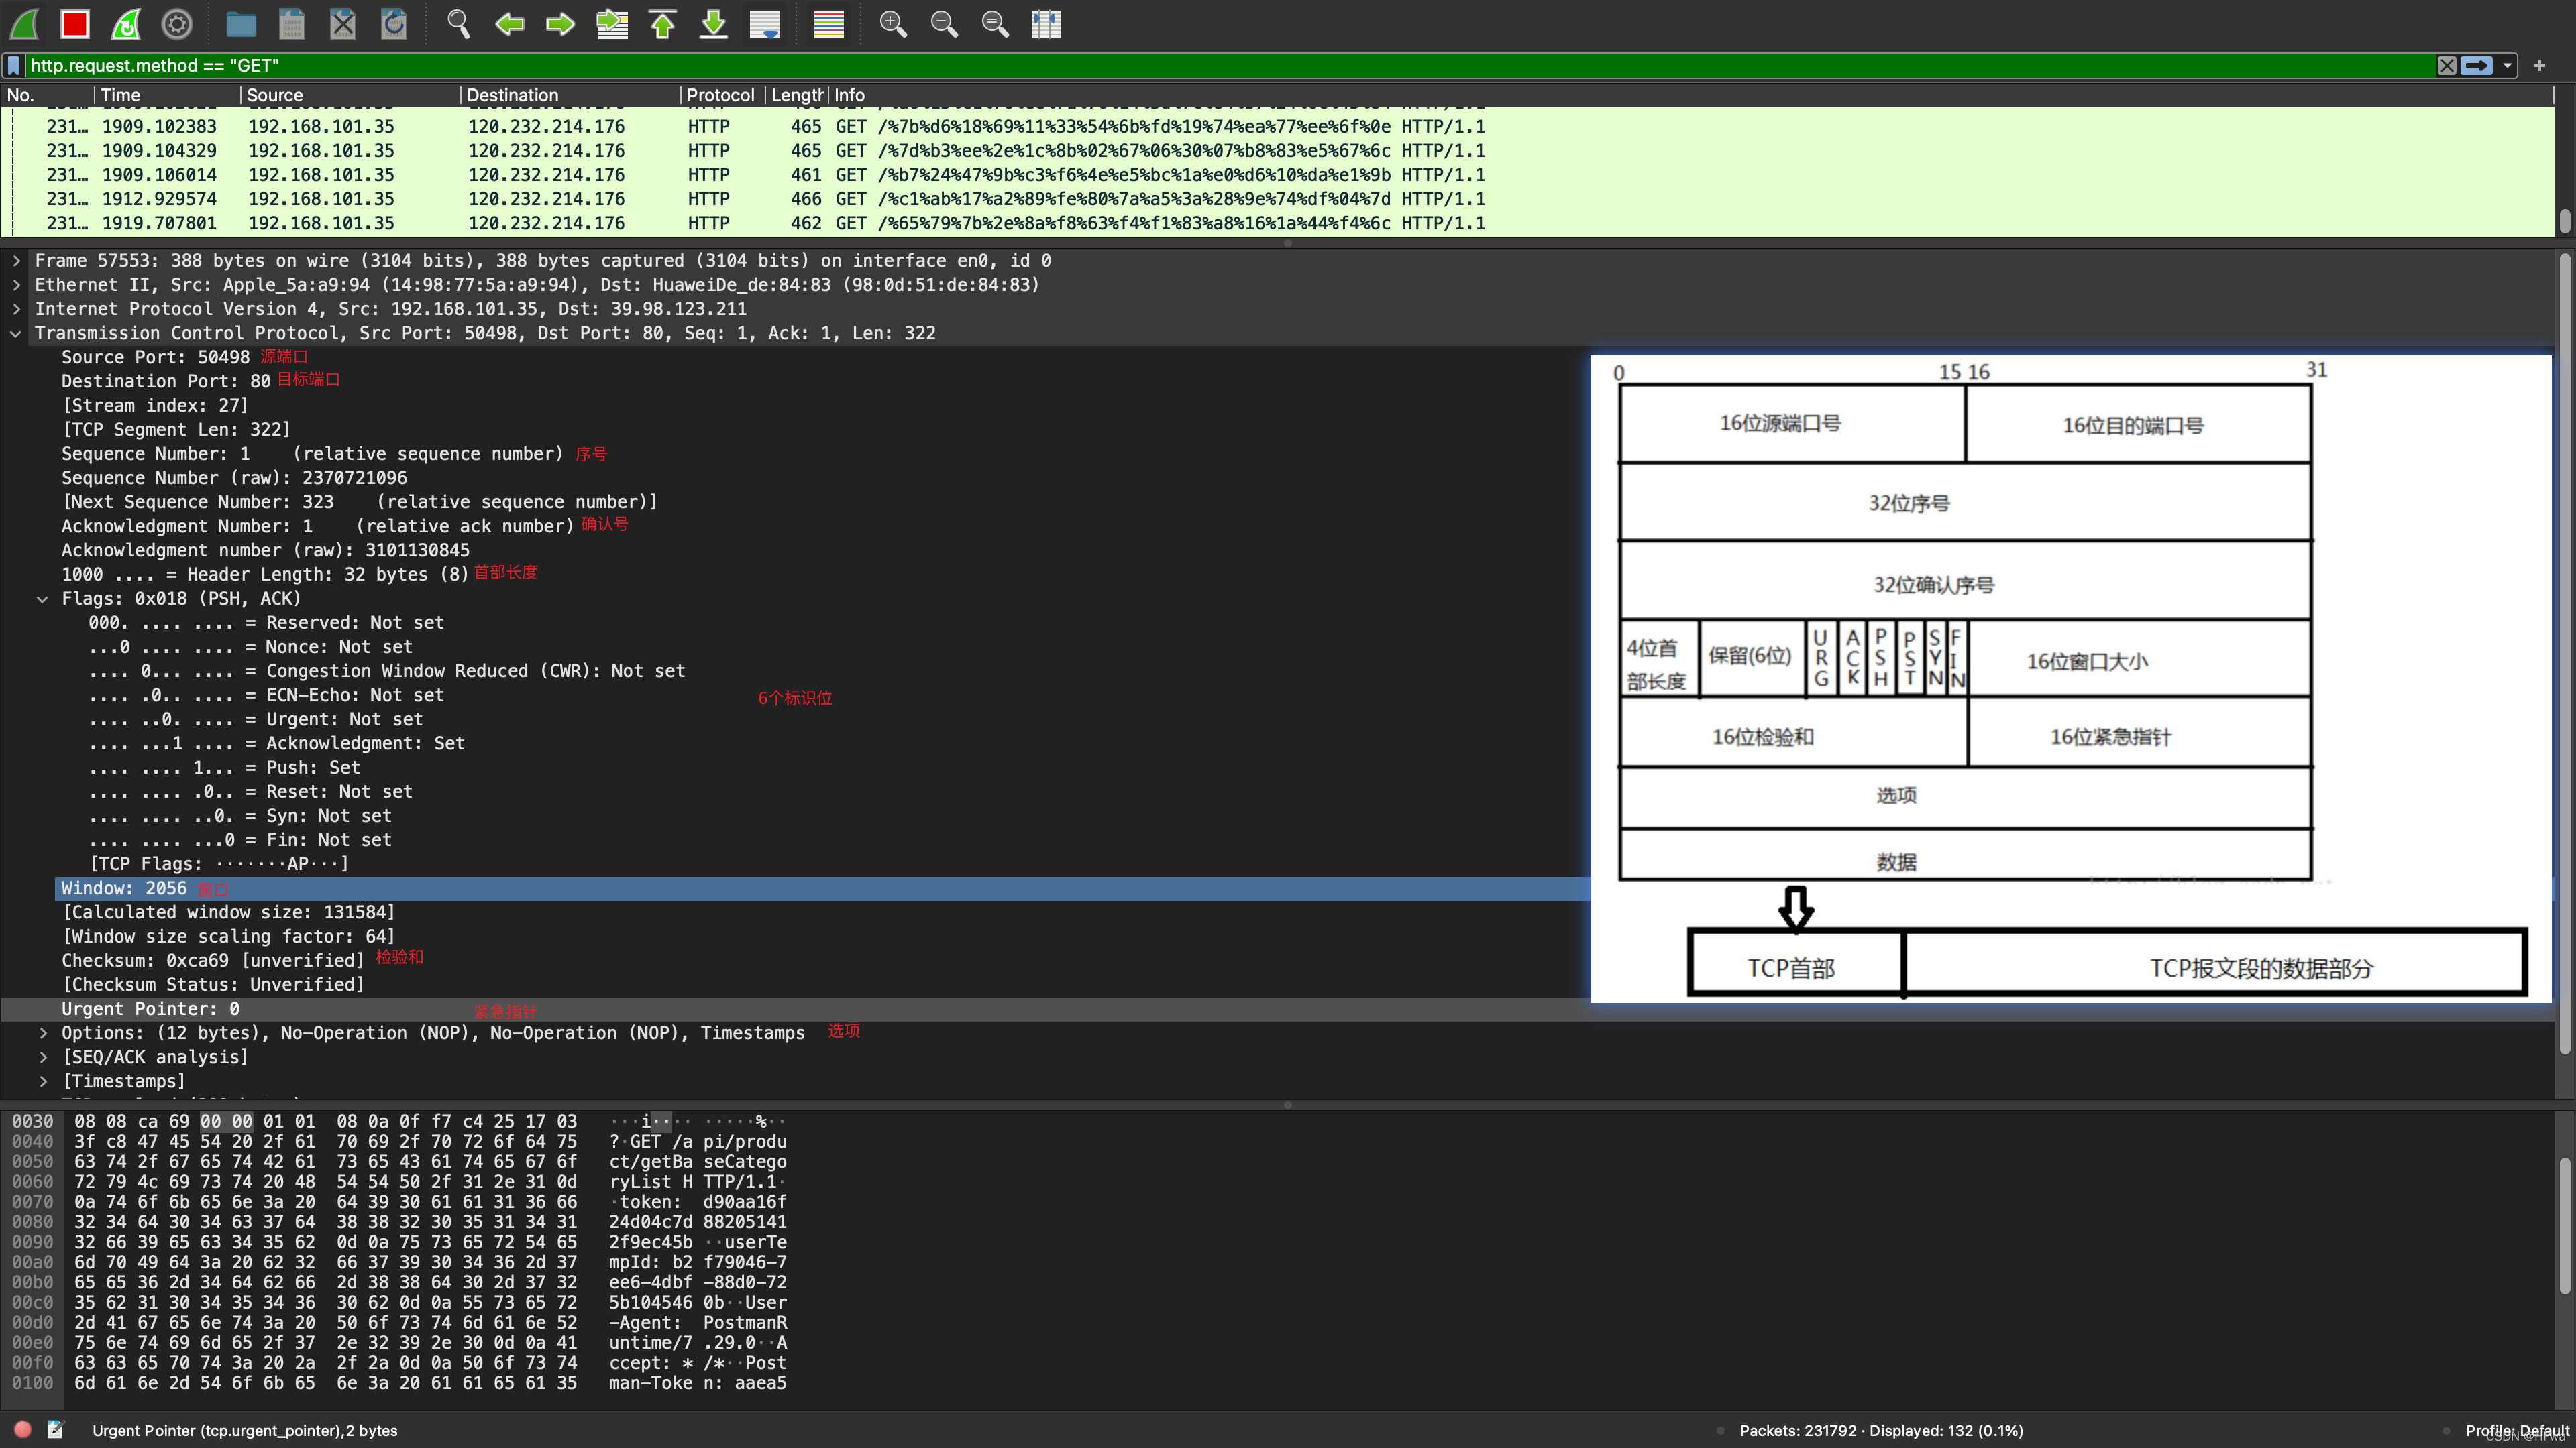The height and width of the screenshot is (1448, 2576).
Task: Apply the display filter arrow button
Action: pos(2476,66)
